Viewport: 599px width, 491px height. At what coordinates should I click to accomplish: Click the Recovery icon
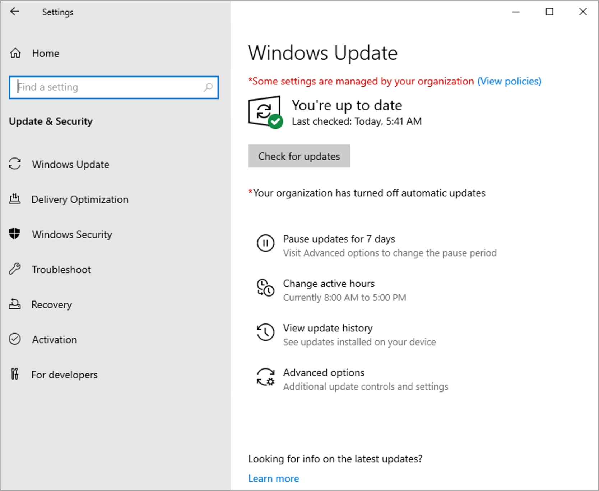(15, 304)
